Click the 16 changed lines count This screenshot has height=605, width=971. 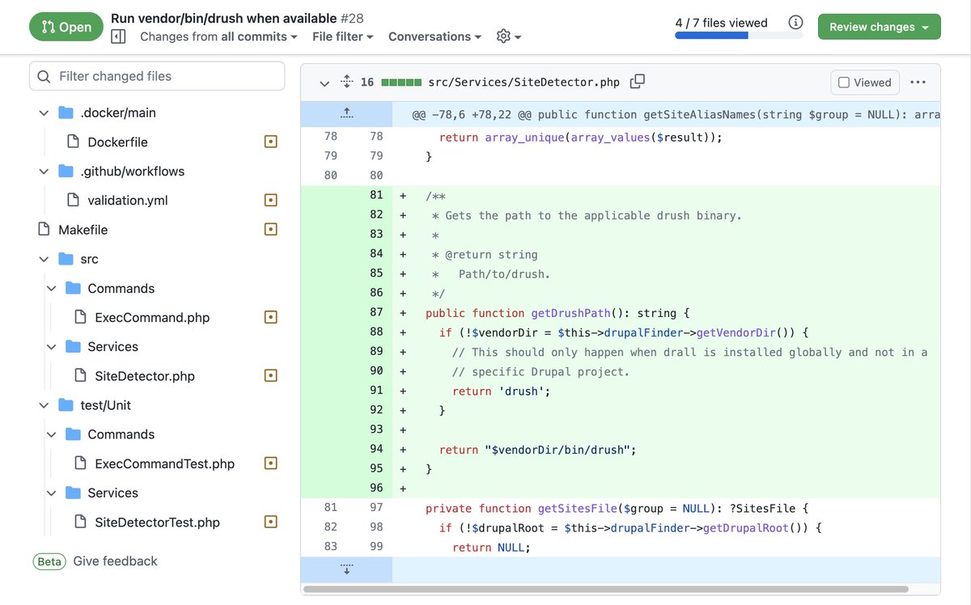point(367,82)
